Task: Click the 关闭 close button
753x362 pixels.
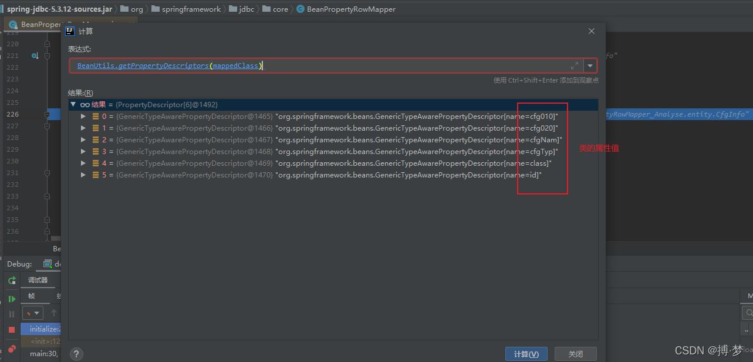Action: point(576,354)
